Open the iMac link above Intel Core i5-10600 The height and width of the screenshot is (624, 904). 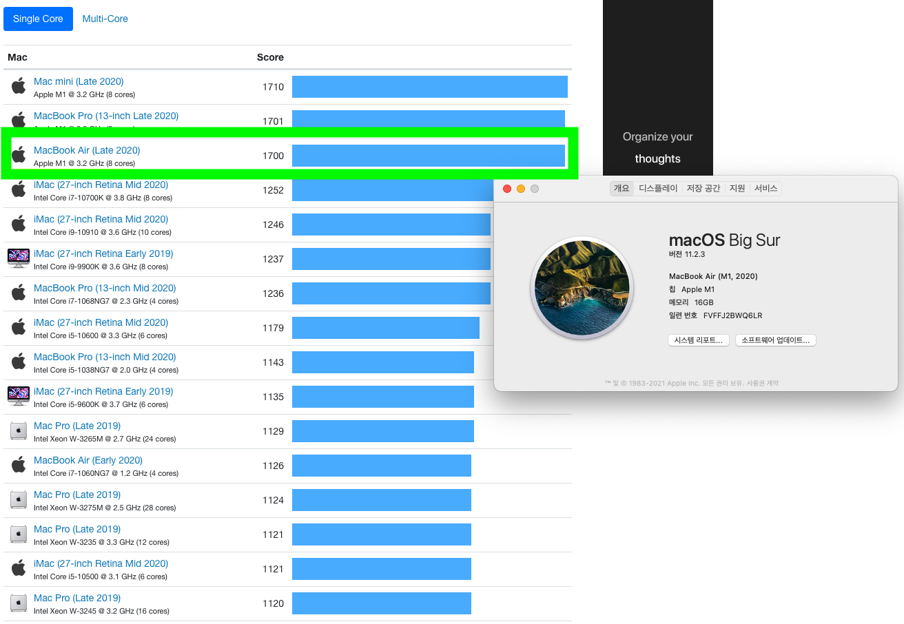pos(101,322)
